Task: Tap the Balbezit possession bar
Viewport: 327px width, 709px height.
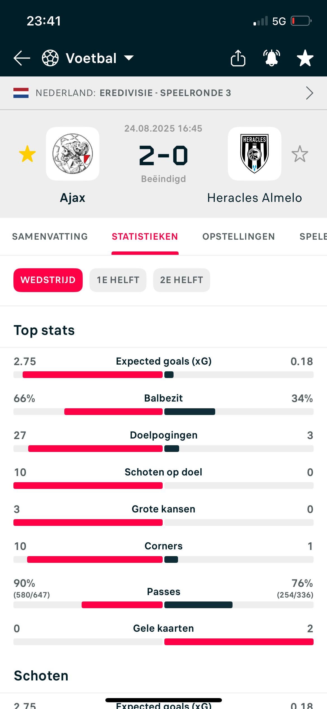Action: (163, 412)
